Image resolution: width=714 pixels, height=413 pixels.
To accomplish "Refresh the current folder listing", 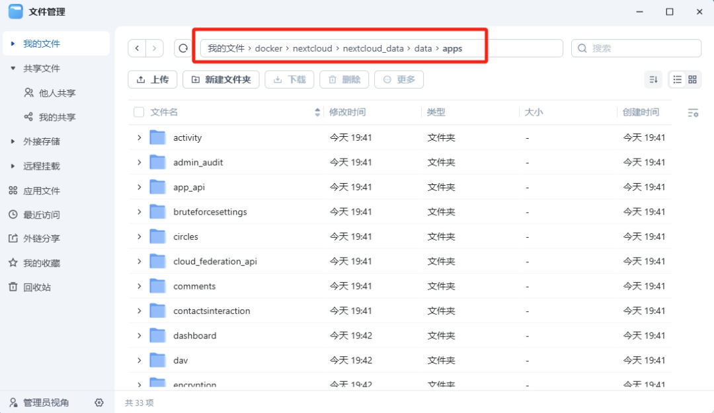I will click(x=183, y=48).
